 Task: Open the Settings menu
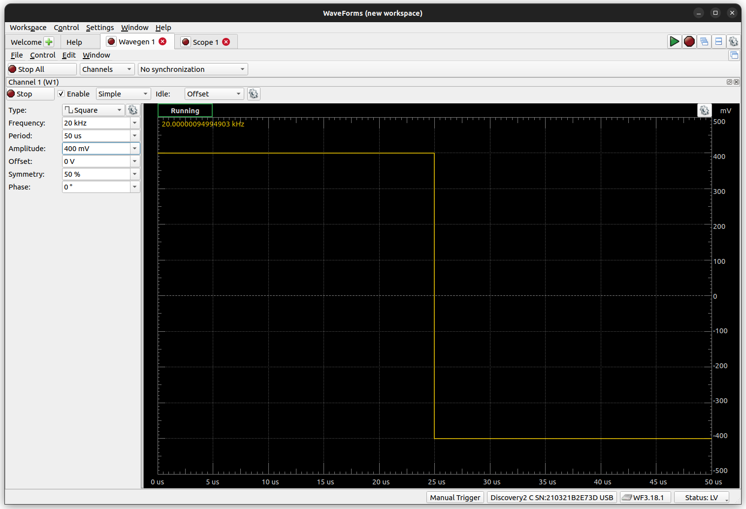tap(100, 28)
